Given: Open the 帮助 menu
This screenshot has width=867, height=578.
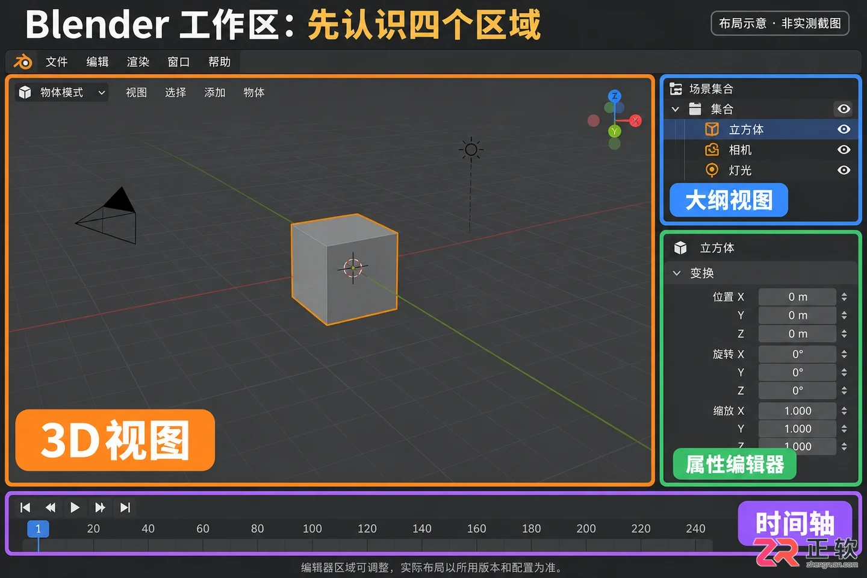Looking at the screenshot, I should 219,61.
